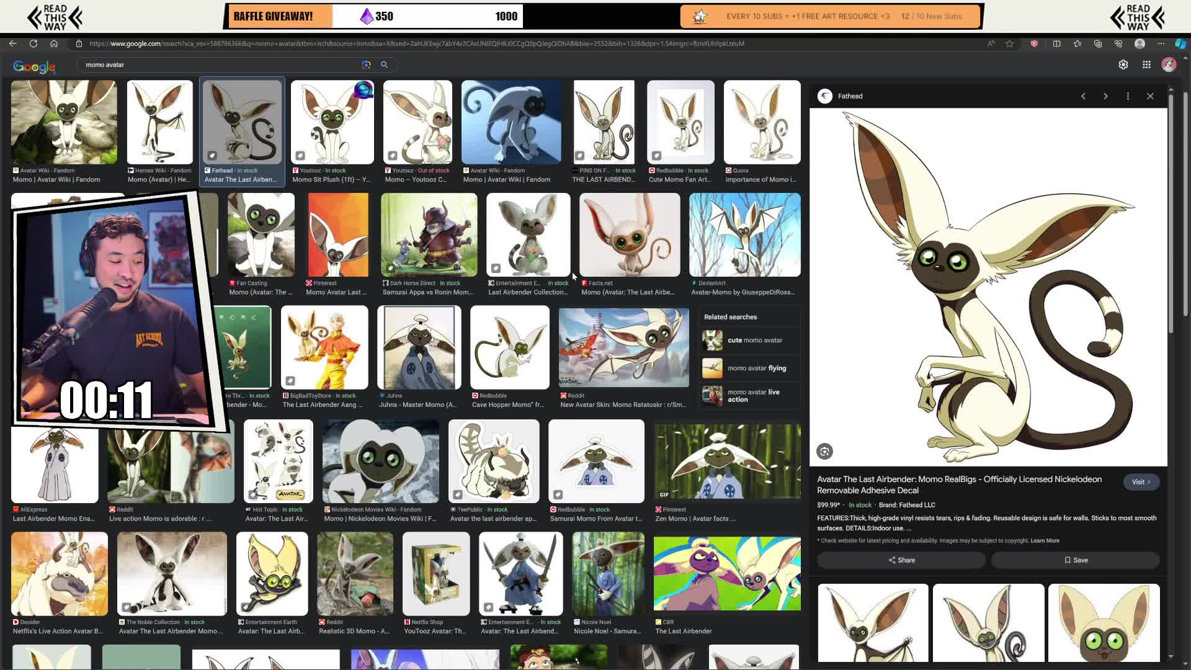Click the browser address bar URL

click(417, 43)
